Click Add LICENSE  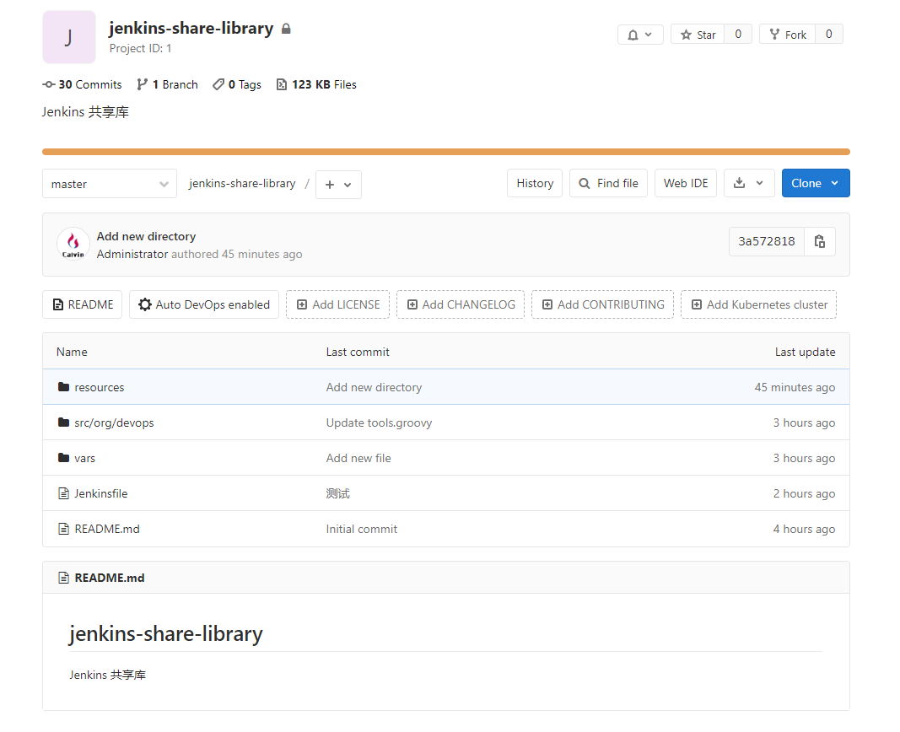click(x=338, y=304)
